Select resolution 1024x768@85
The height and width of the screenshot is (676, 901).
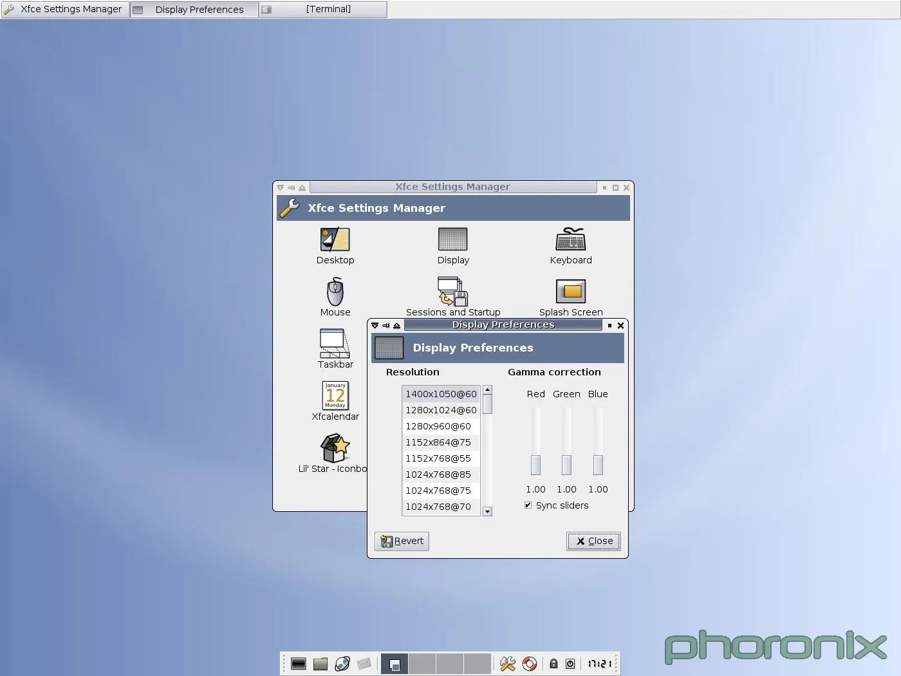(x=441, y=474)
